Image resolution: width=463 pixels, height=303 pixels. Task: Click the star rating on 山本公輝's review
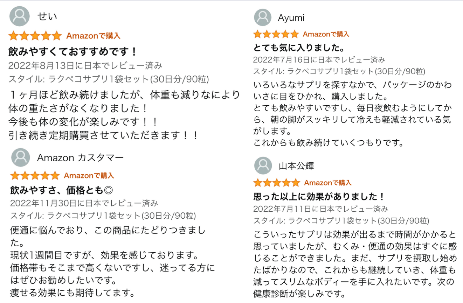(277, 183)
